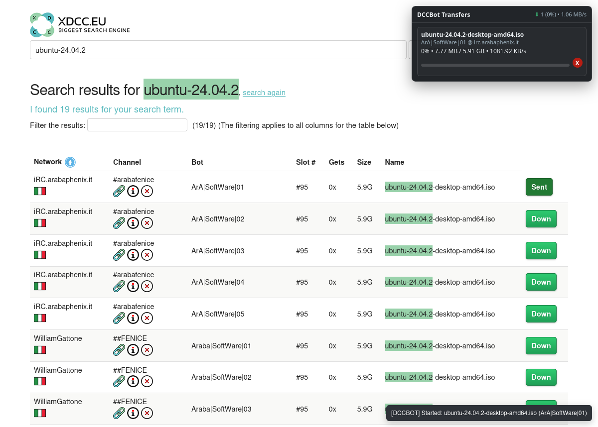
Task: Click the Filter the results text field
Action: 138,125
